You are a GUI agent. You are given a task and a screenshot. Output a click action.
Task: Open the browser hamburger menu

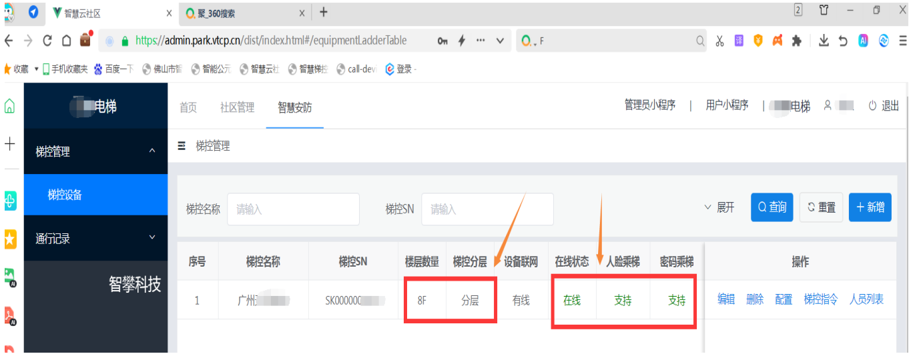coord(903,41)
